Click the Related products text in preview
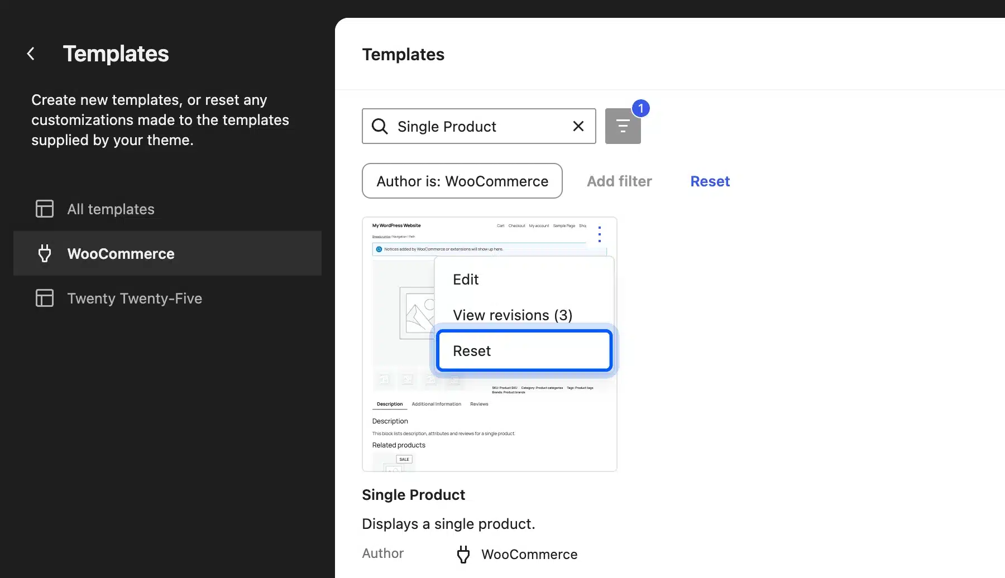Viewport: 1005px width, 578px height. [x=399, y=445]
